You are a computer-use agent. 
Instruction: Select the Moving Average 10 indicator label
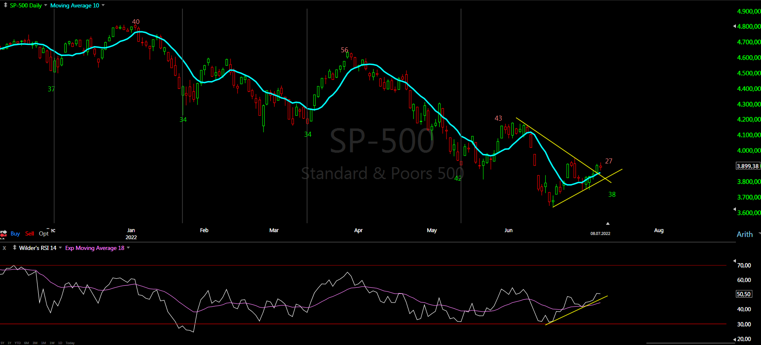(74, 5)
